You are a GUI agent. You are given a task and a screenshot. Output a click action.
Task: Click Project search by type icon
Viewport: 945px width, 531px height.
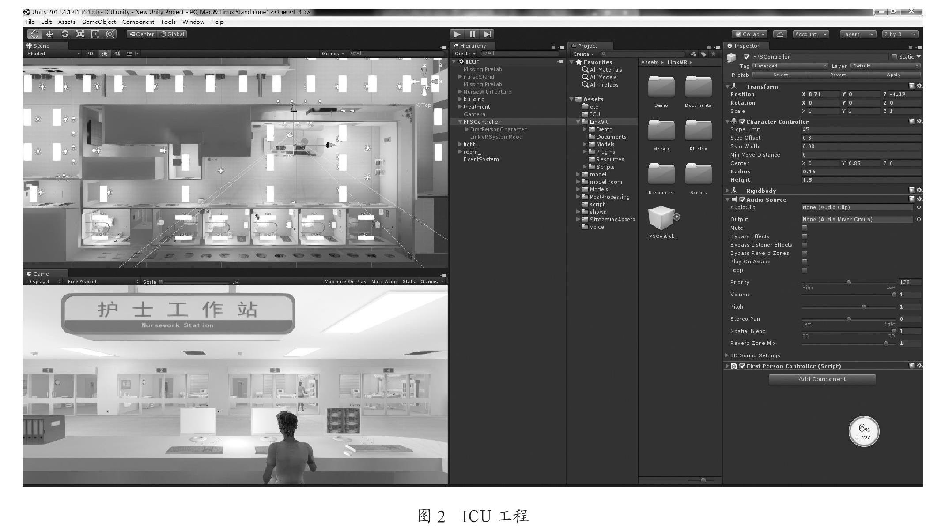tap(693, 54)
